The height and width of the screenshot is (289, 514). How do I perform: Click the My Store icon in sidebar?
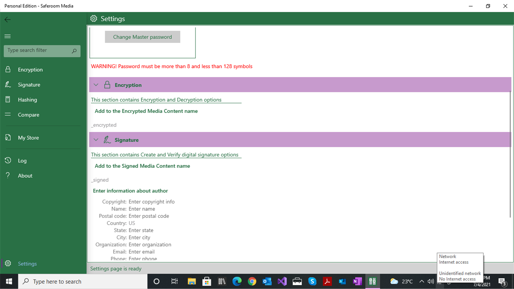[x=7, y=137]
